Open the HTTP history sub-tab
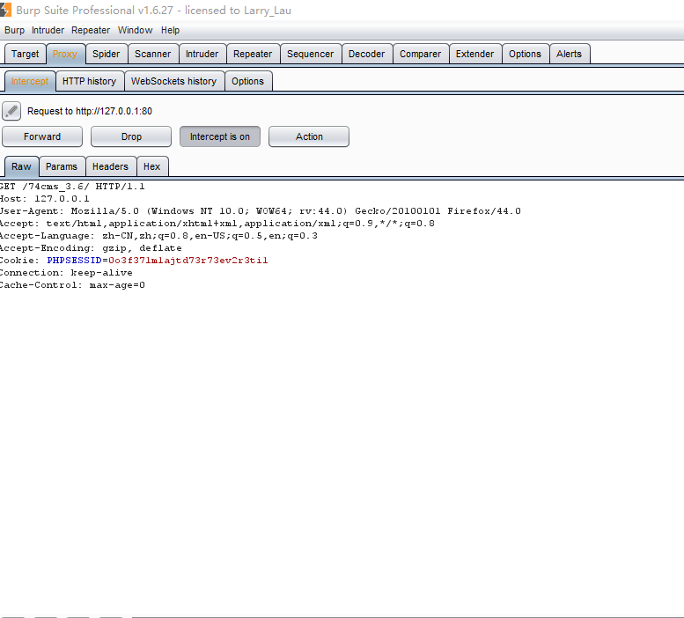 (90, 81)
